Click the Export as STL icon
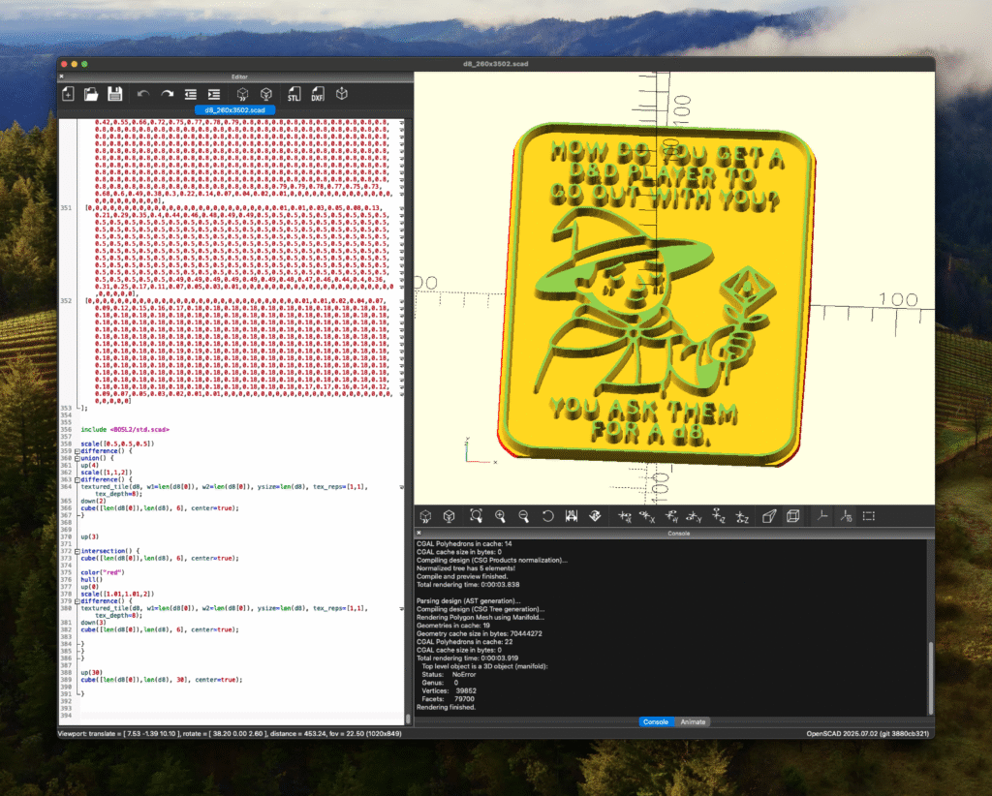The width and height of the screenshot is (992, 796). [x=294, y=94]
